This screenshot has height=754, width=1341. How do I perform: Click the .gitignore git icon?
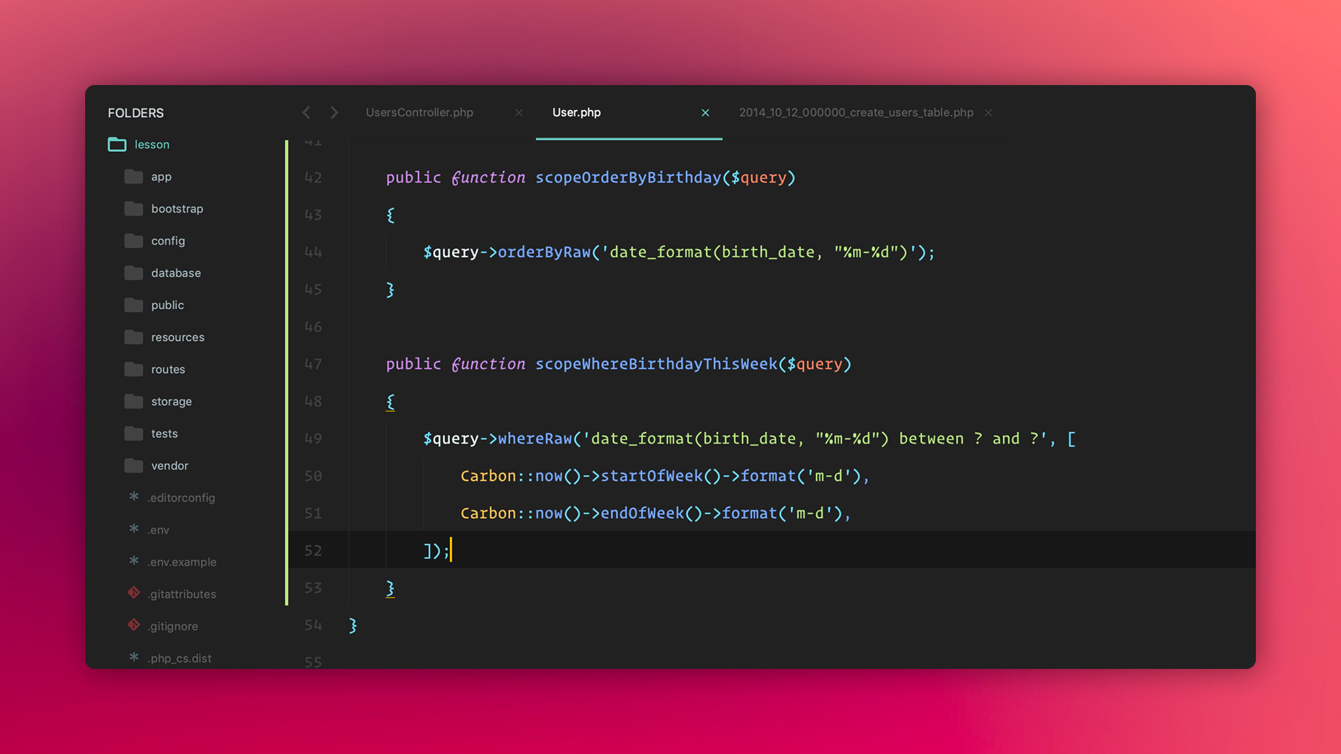[x=134, y=624]
